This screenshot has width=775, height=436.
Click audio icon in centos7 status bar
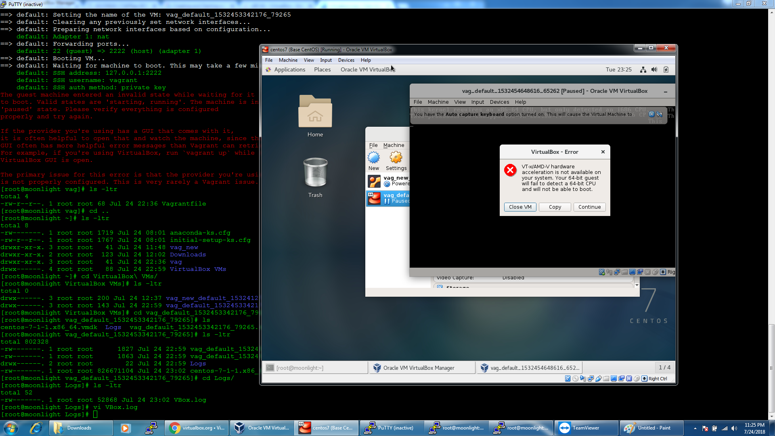click(583, 379)
